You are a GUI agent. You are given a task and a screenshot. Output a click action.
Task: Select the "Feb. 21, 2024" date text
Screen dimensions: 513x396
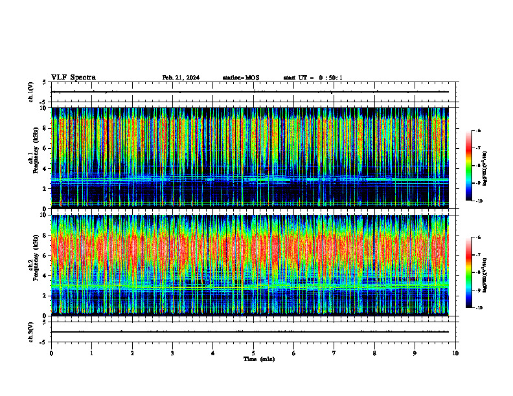pyautogui.click(x=181, y=78)
